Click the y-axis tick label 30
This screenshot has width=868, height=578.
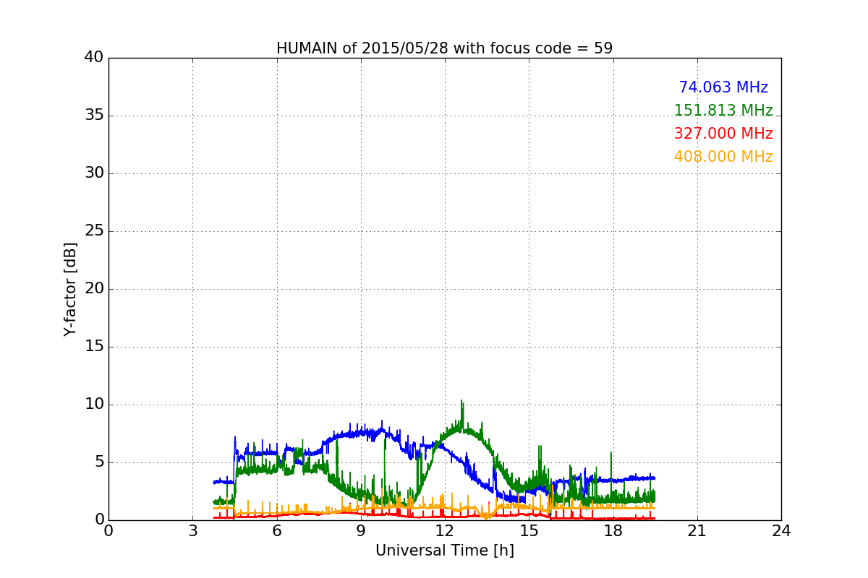94,173
